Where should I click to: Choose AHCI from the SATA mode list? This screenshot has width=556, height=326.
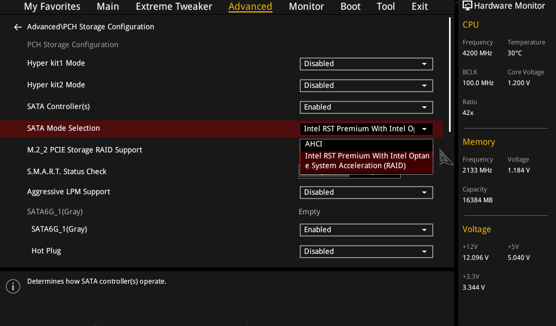pos(367,144)
